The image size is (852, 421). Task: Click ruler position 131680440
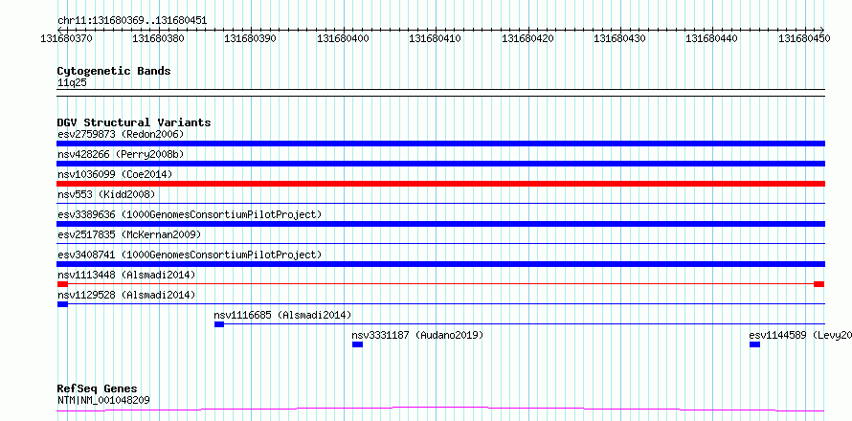[x=712, y=38]
